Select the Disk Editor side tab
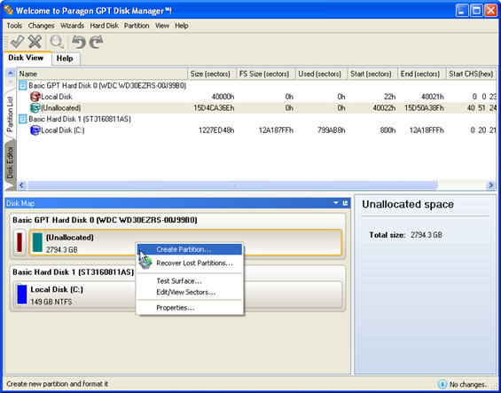The height and width of the screenshot is (393, 501). coord(11,162)
